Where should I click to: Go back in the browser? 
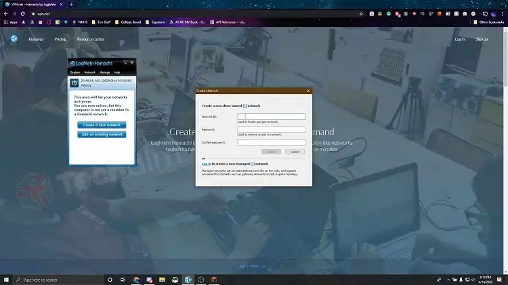click(6, 14)
